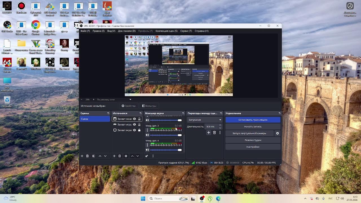Undock the Управление panel
Image resolution: width=361 pixels, height=203 pixels.
click(279, 113)
